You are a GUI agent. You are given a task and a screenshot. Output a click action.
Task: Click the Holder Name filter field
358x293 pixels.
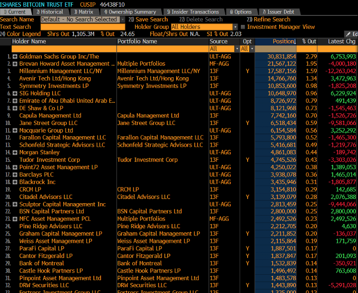click(x=64, y=49)
